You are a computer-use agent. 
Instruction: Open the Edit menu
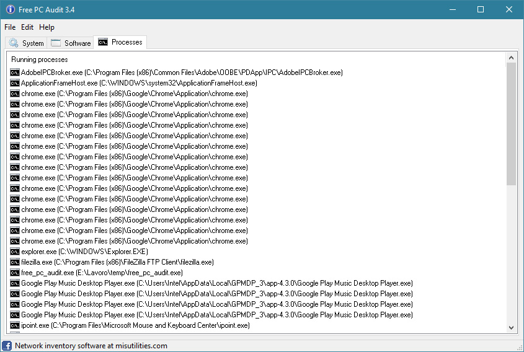[x=27, y=27]
